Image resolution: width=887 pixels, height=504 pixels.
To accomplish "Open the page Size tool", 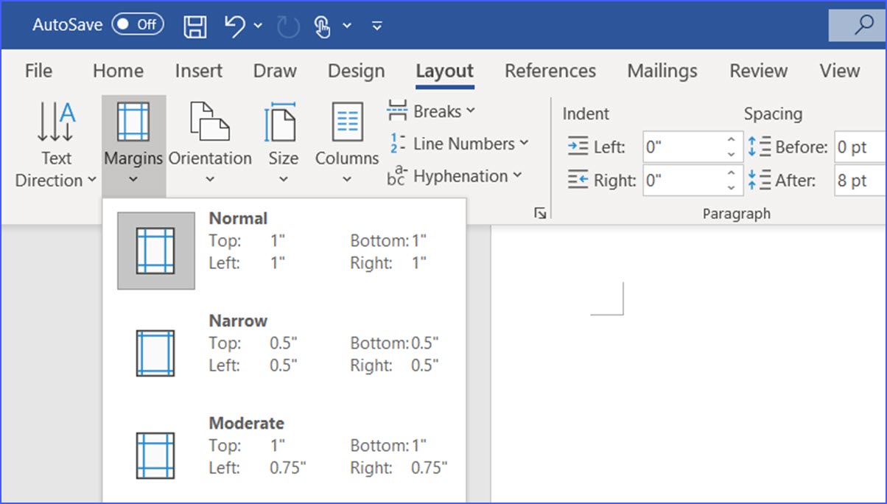I will pyautogui.click(x=283, y=140).
